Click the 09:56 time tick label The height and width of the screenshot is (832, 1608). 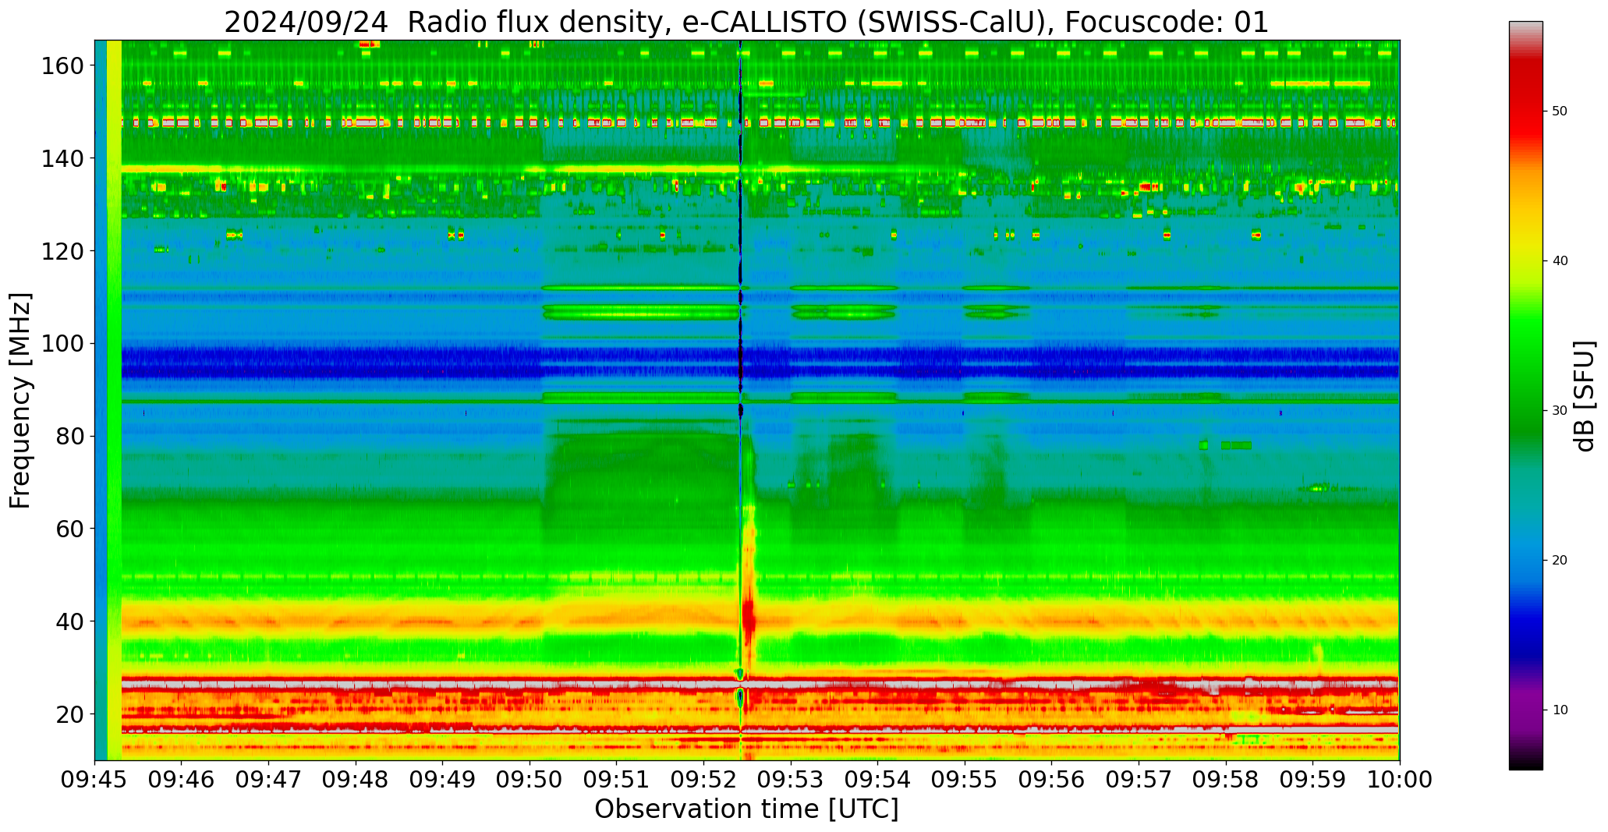(1051, 780)
